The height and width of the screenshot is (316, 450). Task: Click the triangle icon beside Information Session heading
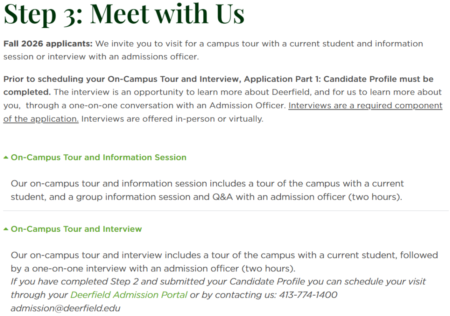[6, 158]
